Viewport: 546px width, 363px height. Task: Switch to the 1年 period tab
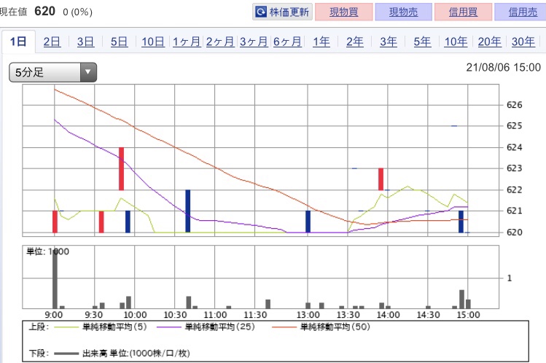(321, 42)
